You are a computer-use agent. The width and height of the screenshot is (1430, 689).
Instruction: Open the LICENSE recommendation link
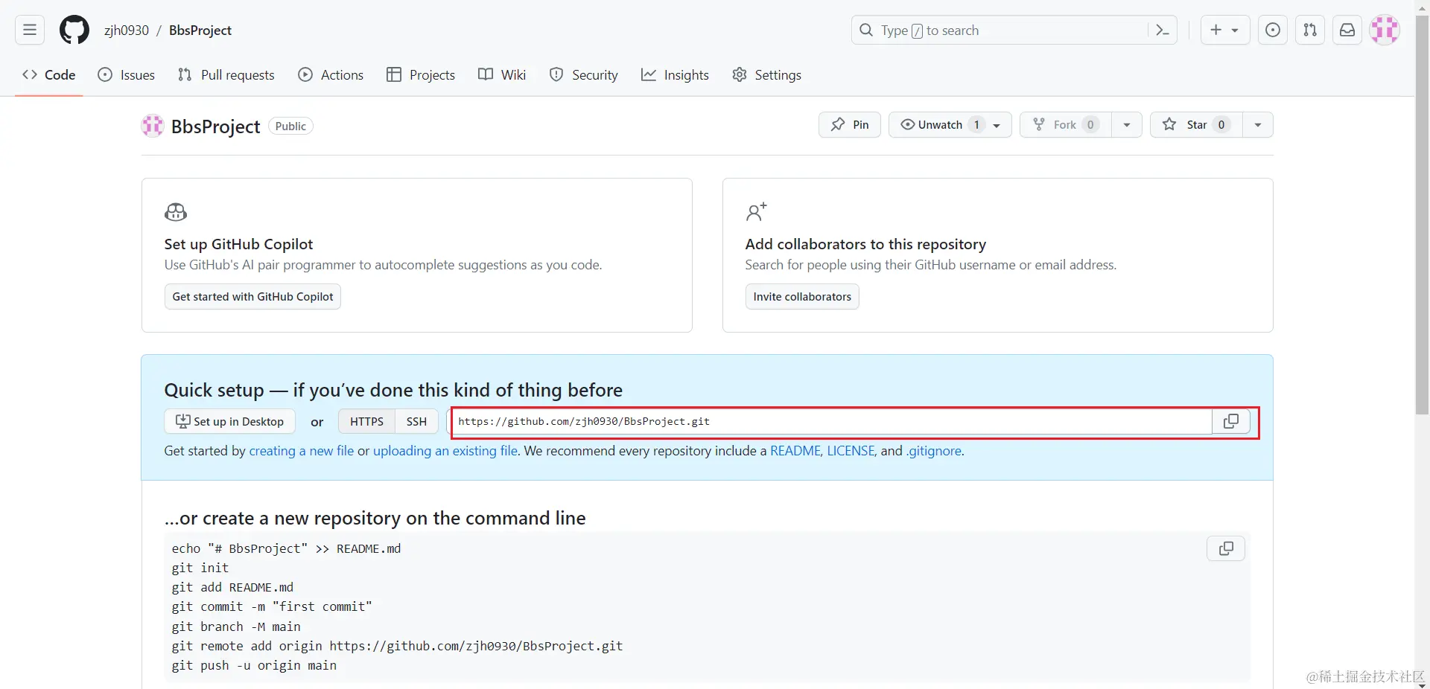(851, 451)
